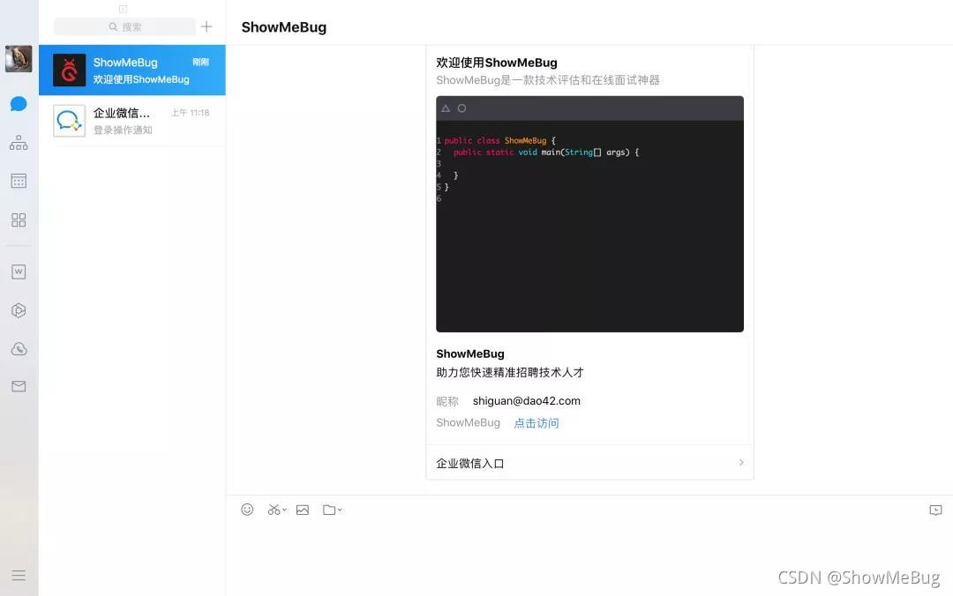Click the ShowMeBug logo avatar in list
Screen dimensions: 953x596
70,70
